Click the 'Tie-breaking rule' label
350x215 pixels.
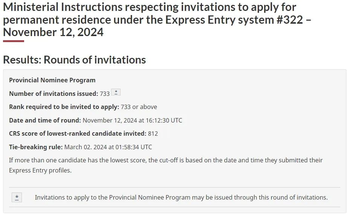pyautogui.click(x=36, y=147)
